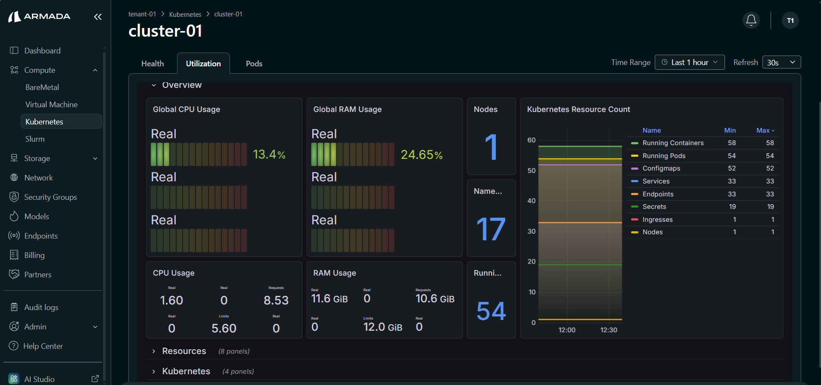Viewport: 821px width, 385px height.
Task: Sort resource table by Max column
Action: tap(765, 130)
